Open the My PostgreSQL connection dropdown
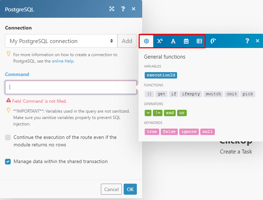This screenshot has height=200, width=263. click(x=61, y=41)
